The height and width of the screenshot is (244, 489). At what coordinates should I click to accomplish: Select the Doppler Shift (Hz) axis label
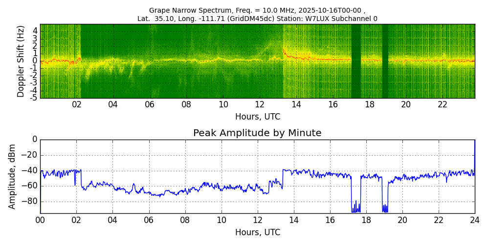[21, 61]
